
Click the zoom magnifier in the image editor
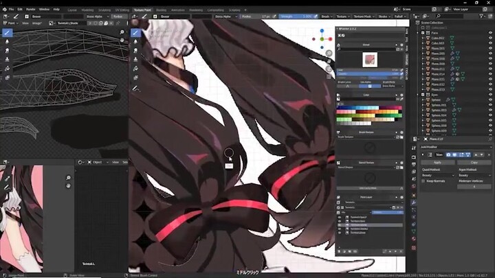122,32
